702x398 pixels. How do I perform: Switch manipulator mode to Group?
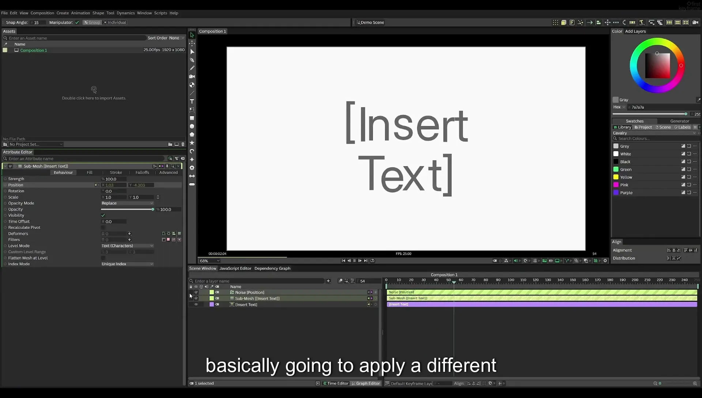pos(92,23)
